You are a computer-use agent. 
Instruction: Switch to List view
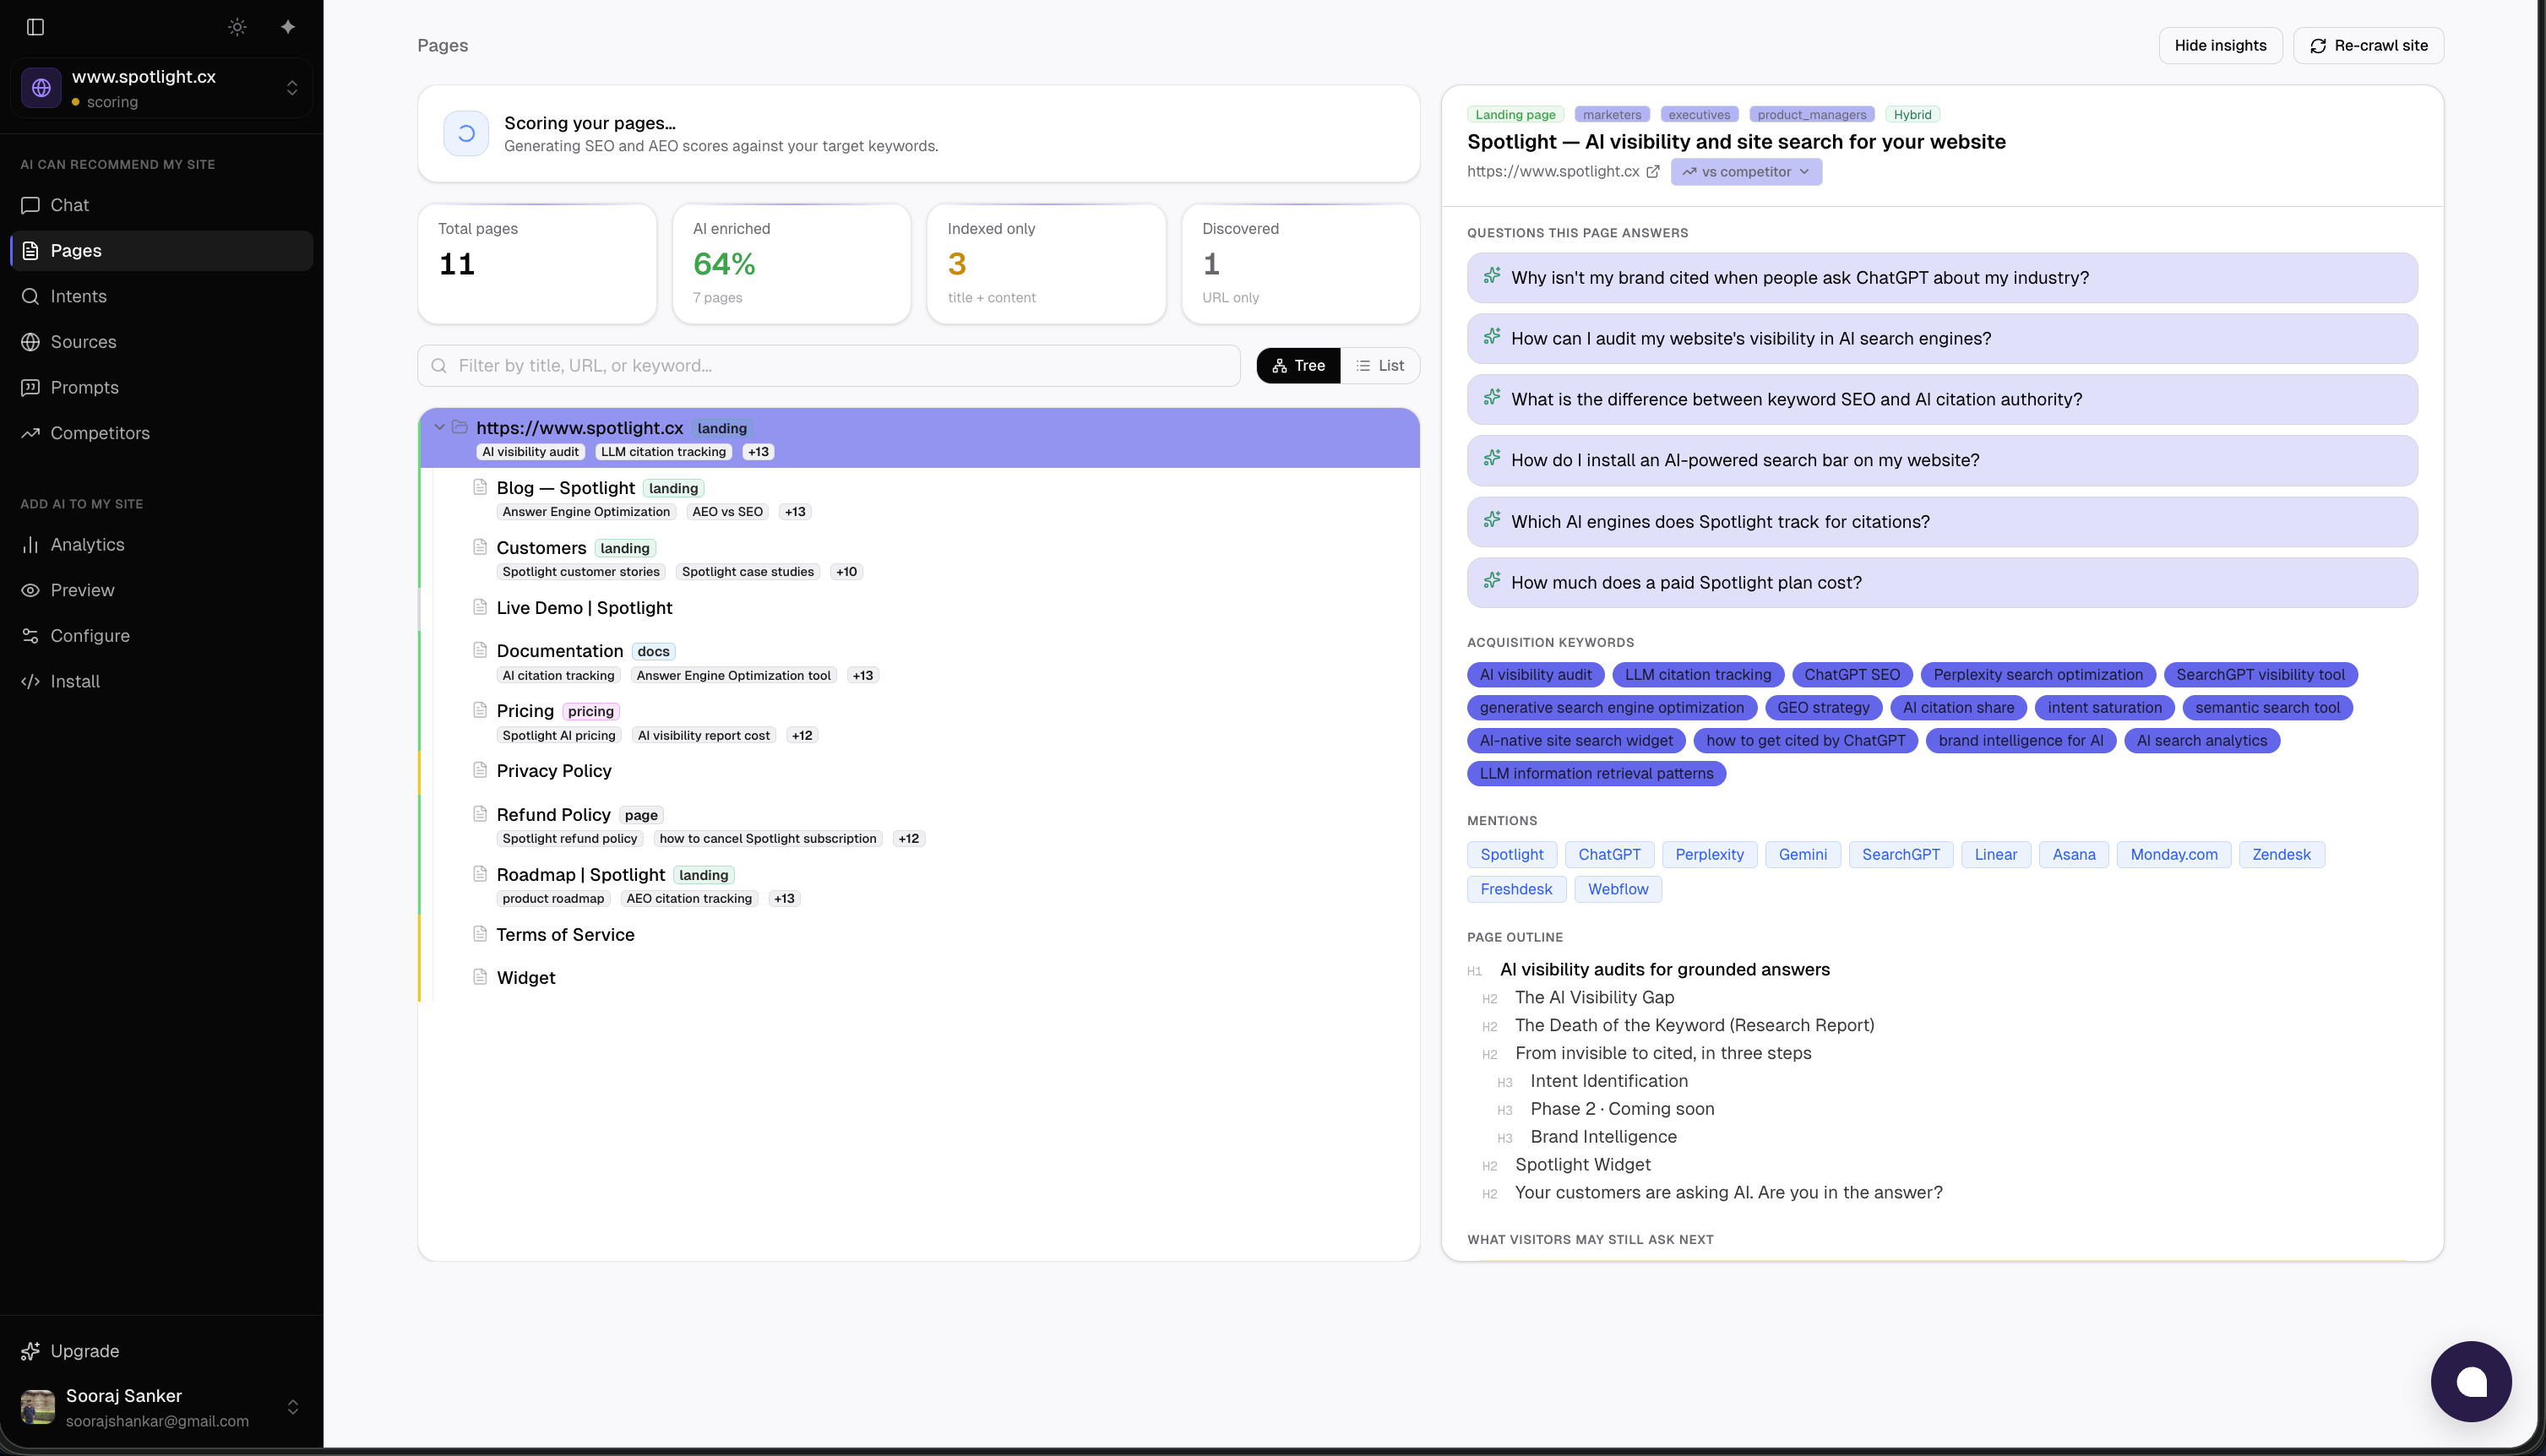pos(1380,366)
